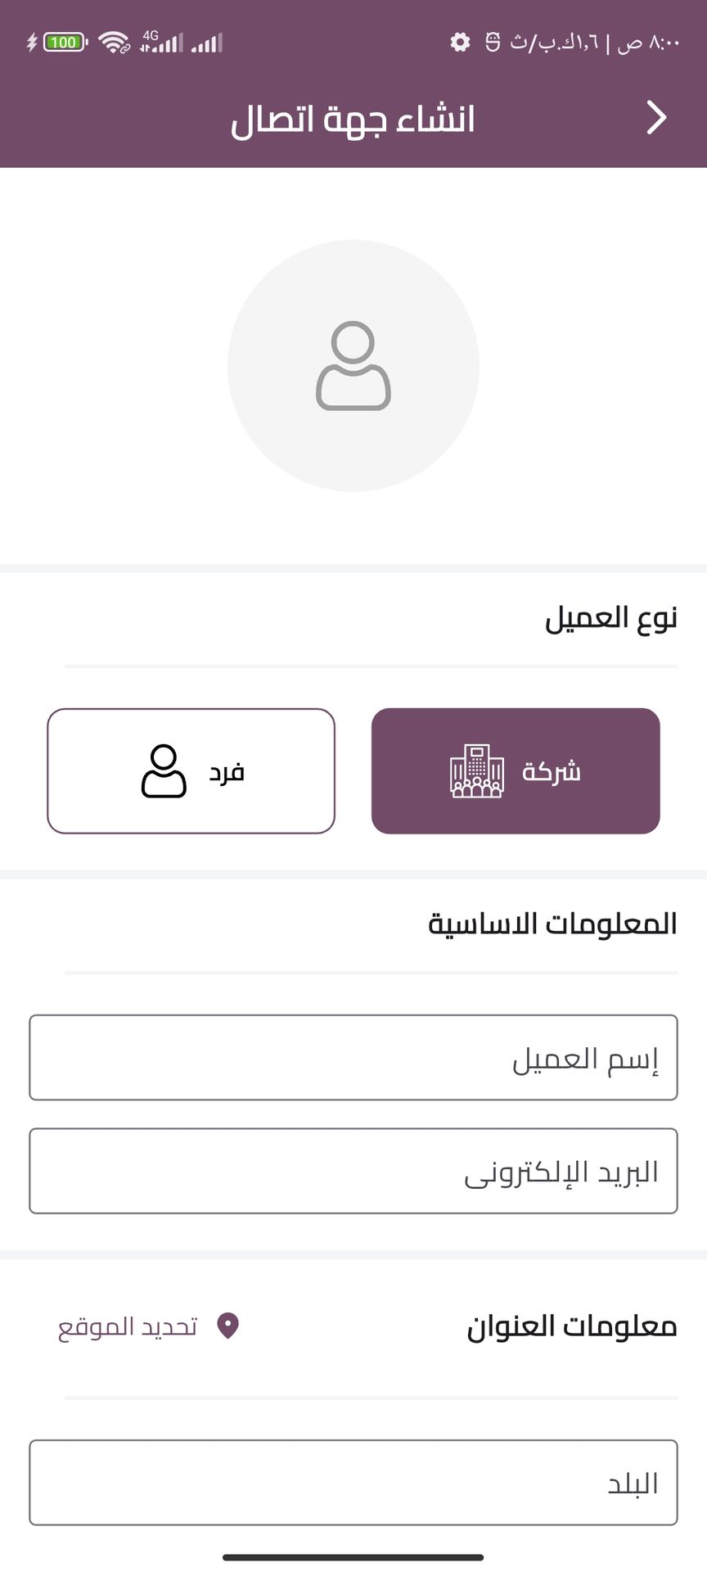This screenshot has width=707, height=1572.
Task: Tap the home gesture bar at the bottom
Action: [353, 1557]
